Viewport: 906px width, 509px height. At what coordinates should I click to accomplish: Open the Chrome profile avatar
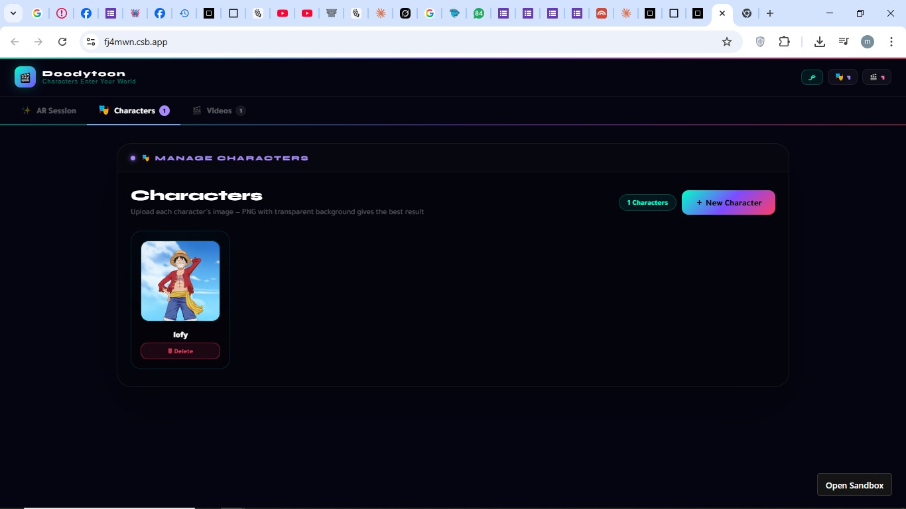[868, 42]
